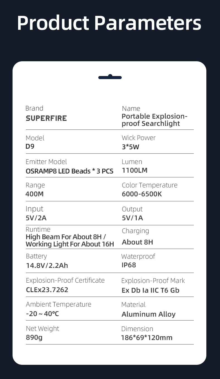220x379 pixels.
Task: Select the SUPERFIRE brand name
Action: click(46, 118)
